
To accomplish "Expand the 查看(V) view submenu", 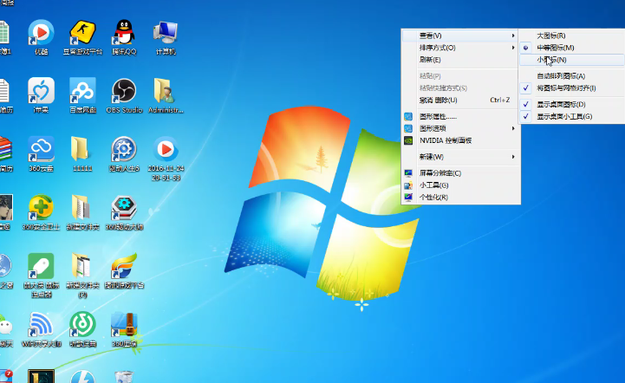I will [460, 36].
